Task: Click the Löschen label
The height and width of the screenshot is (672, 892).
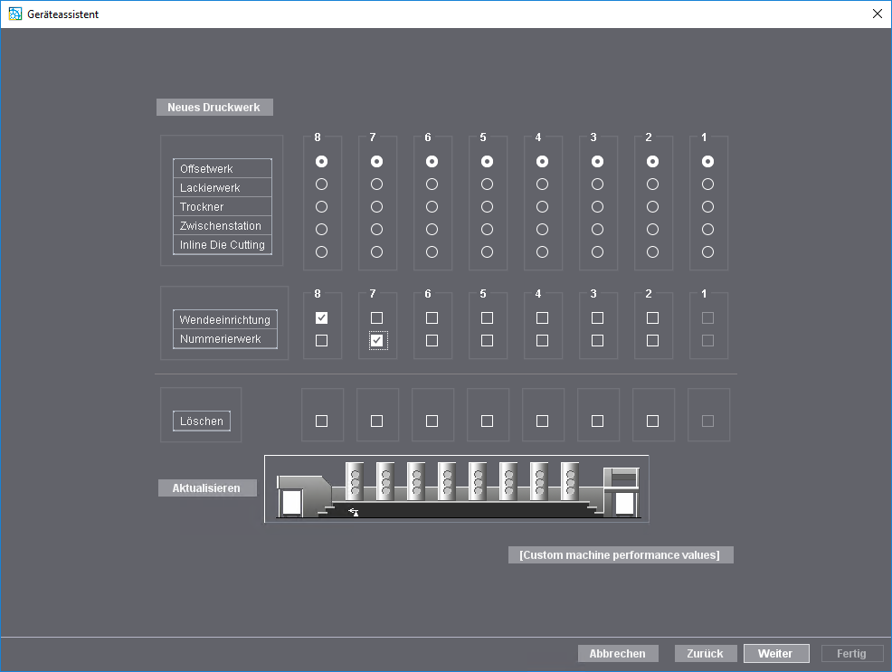Action: click(x=202, y=421)
